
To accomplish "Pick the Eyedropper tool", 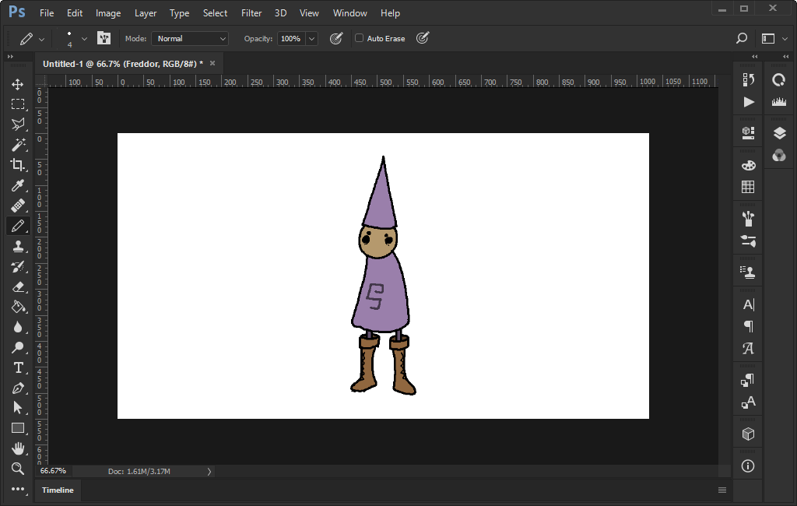I will [x=17, y=185].
